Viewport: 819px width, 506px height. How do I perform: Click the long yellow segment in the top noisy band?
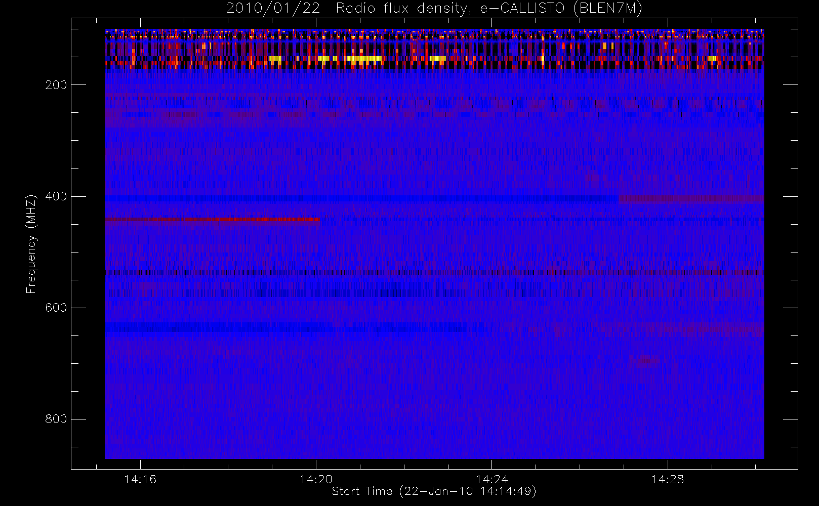pyautogui.click(x=365, y=59)
